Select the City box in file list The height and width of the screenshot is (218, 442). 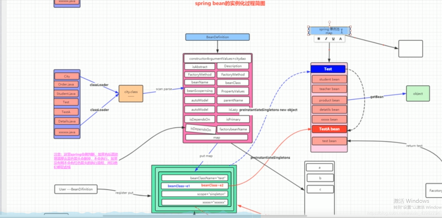67,76
